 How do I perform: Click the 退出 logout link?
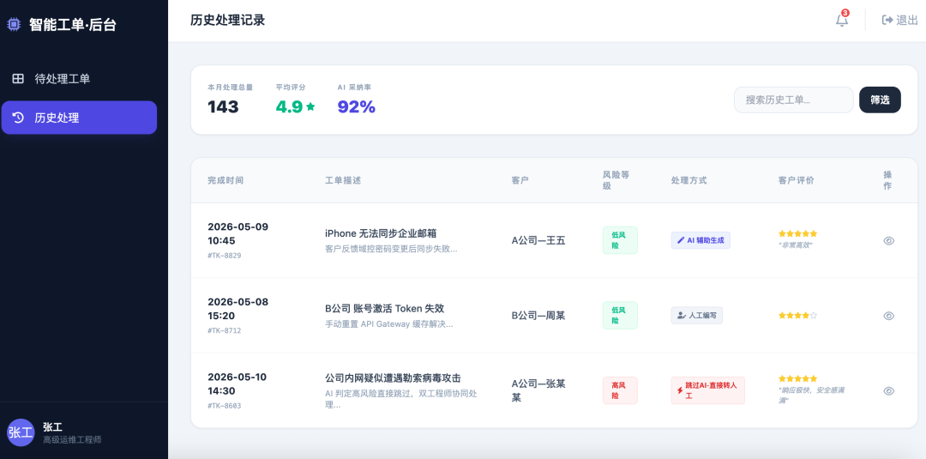click(x=900, y=20)
